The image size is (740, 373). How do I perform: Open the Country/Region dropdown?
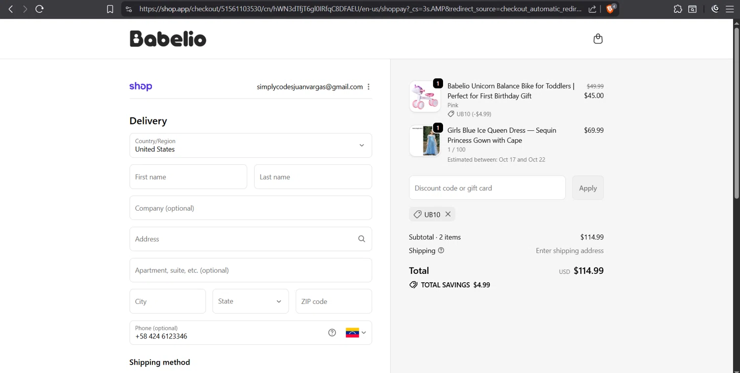click(251, 146)
